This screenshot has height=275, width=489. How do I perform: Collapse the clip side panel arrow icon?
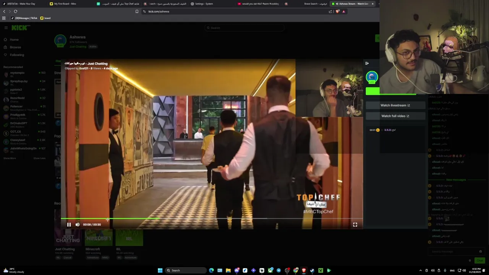click(x=367, y=63)
